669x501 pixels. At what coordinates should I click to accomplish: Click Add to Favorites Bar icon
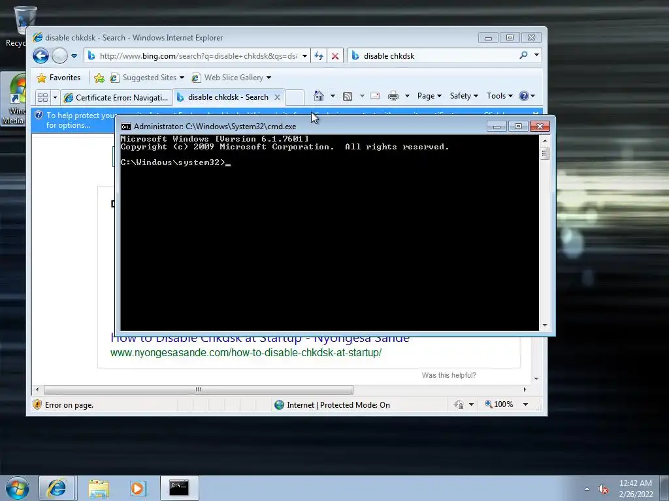99,78
